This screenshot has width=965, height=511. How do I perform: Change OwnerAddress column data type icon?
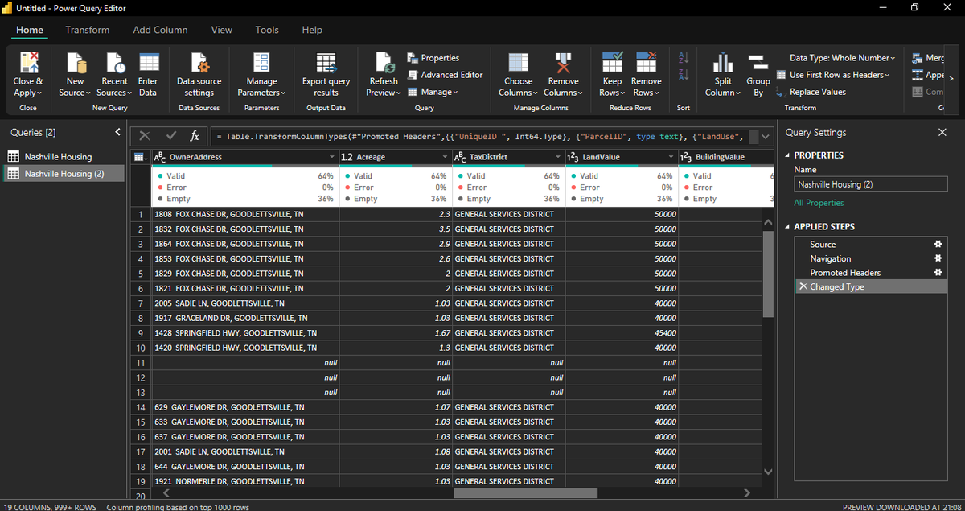160,157
